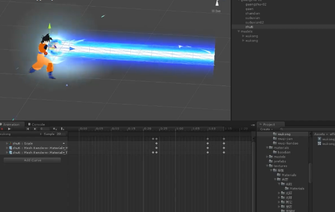Viewport: 335px width, 212px height.
Task: Expand the first zhuti Mesh Renderer.Material curve
Action: tap(7, 148)
